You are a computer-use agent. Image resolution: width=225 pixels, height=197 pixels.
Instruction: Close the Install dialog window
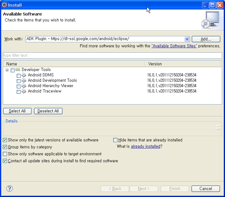coord(220,5)
